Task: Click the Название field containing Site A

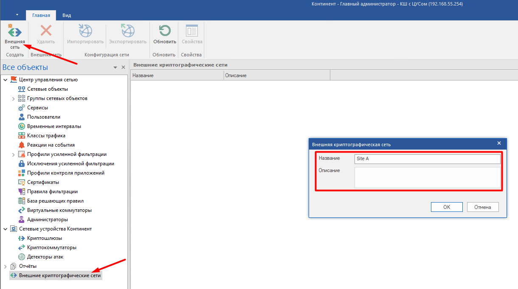Action: (428, 158)
